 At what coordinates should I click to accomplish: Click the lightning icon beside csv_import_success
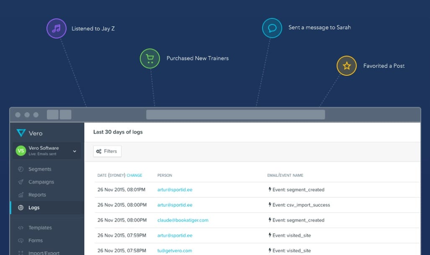click(270, 205)
